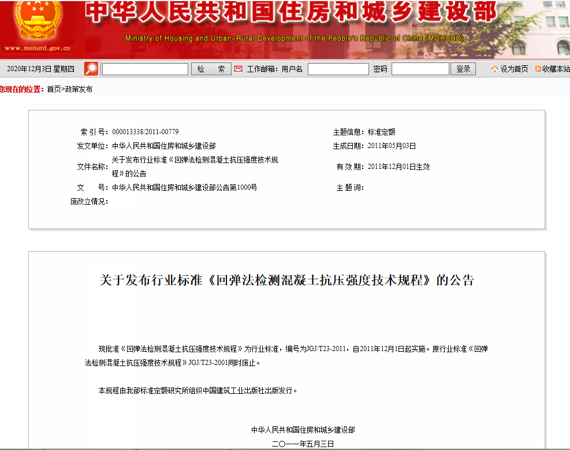Click the search keyword input field
This screenshot has width=570, height=450.
point(145,69)
